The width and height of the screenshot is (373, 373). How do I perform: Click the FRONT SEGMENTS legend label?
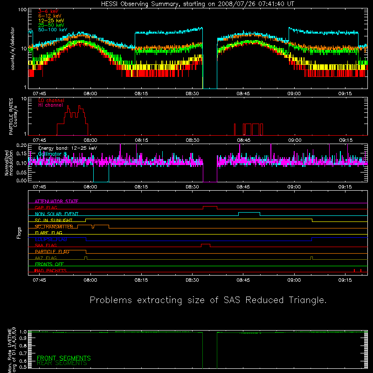64,358
